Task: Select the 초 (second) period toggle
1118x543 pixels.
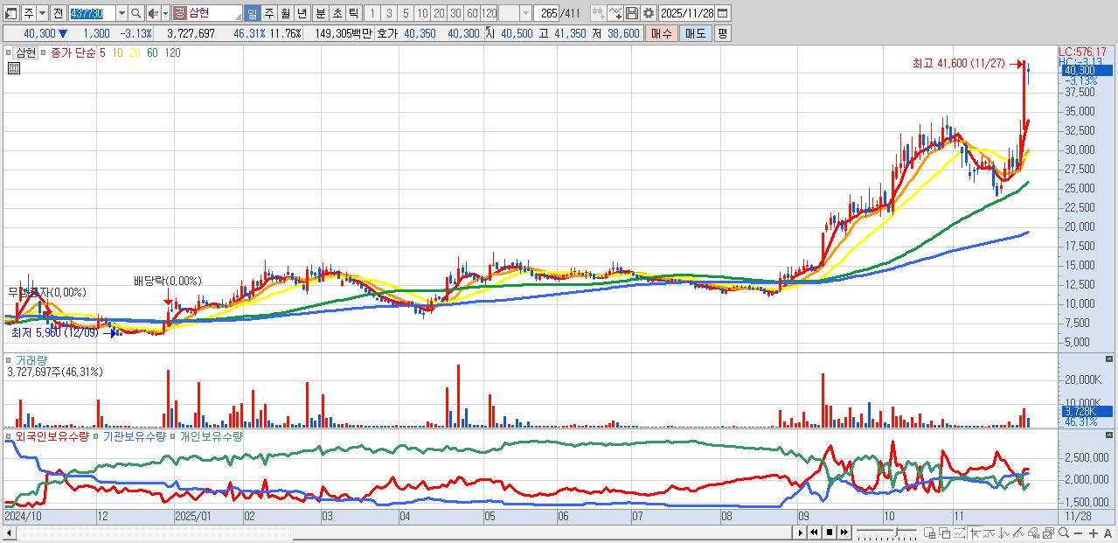Action: [337, 13]
